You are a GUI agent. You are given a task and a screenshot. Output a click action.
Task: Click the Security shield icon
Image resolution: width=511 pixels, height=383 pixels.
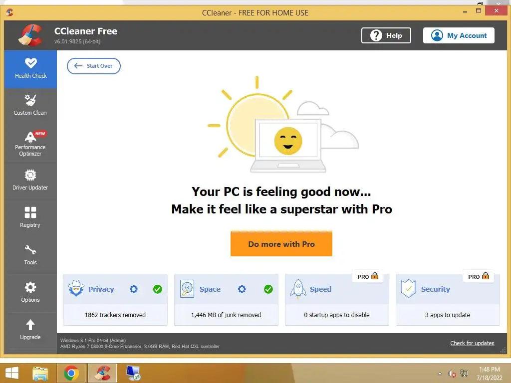tap(409, 289)
